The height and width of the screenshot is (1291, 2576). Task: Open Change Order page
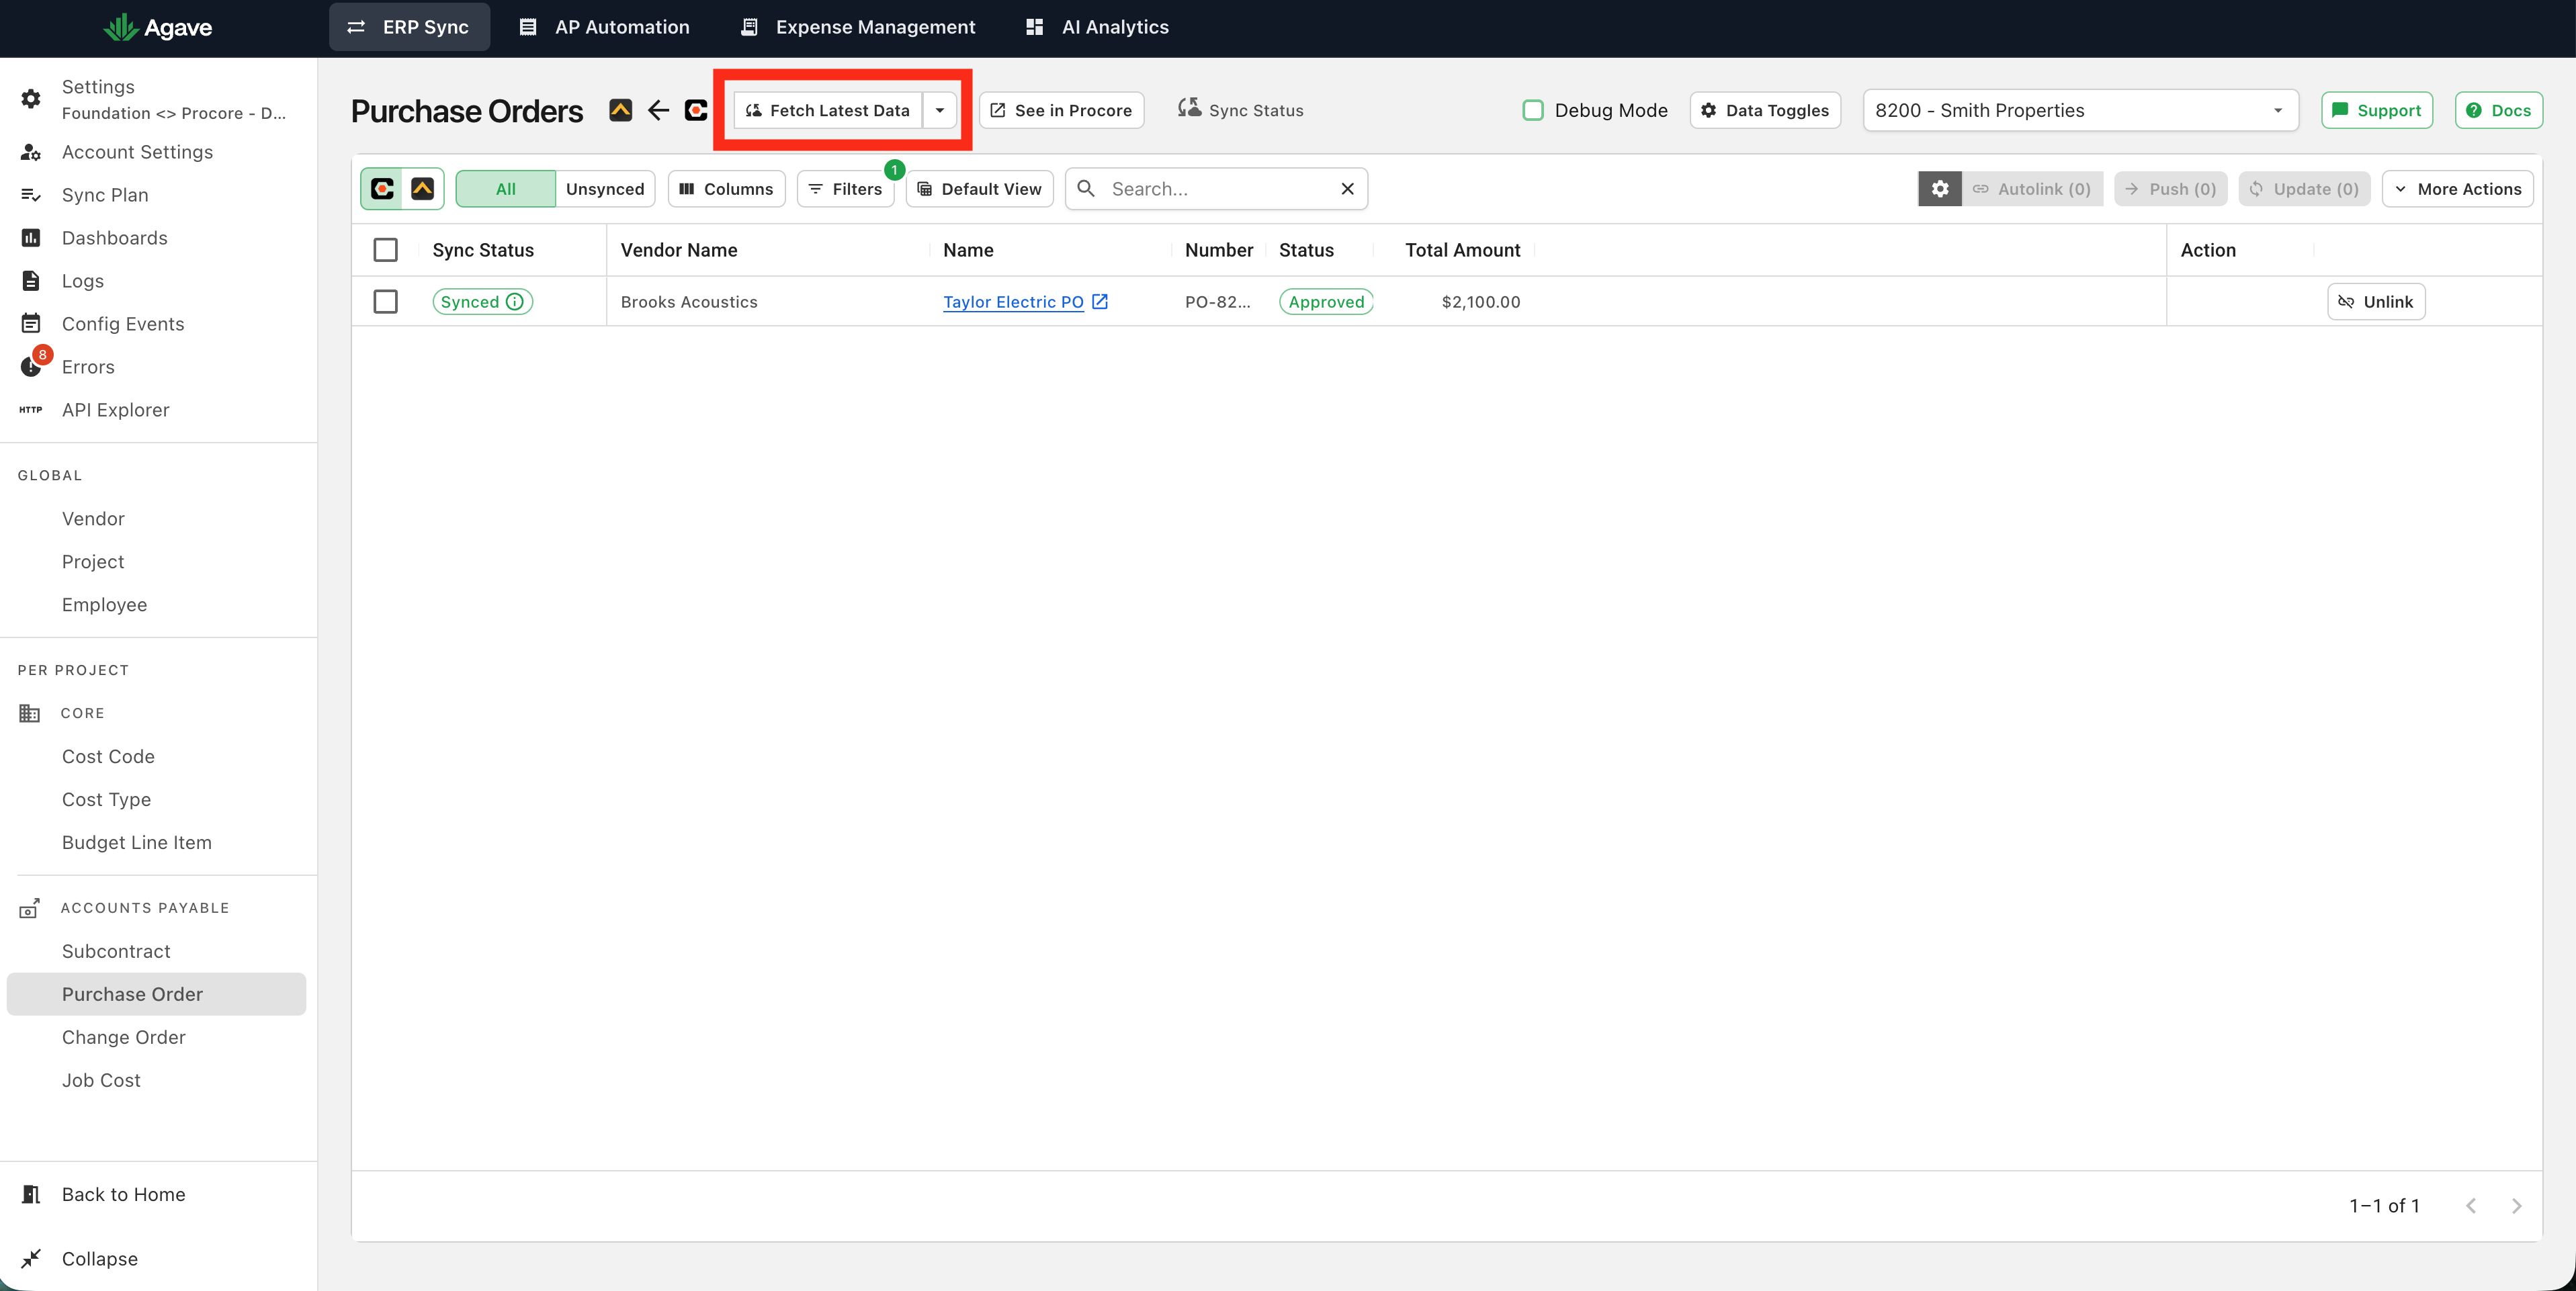point(124,1038)
